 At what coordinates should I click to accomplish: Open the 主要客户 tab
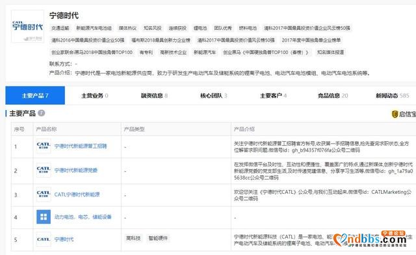[x=273, y=96]
